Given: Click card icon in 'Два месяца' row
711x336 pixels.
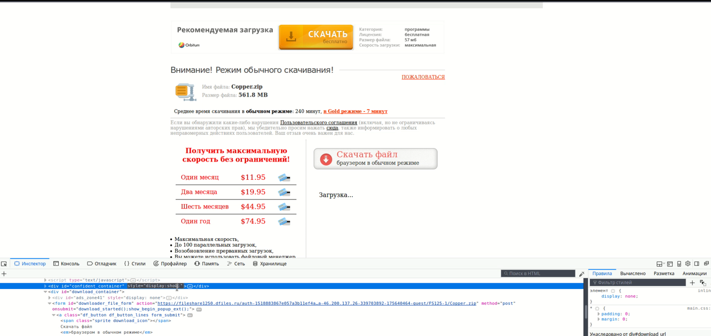Looking at the screenshot, I should pos(284,192).
